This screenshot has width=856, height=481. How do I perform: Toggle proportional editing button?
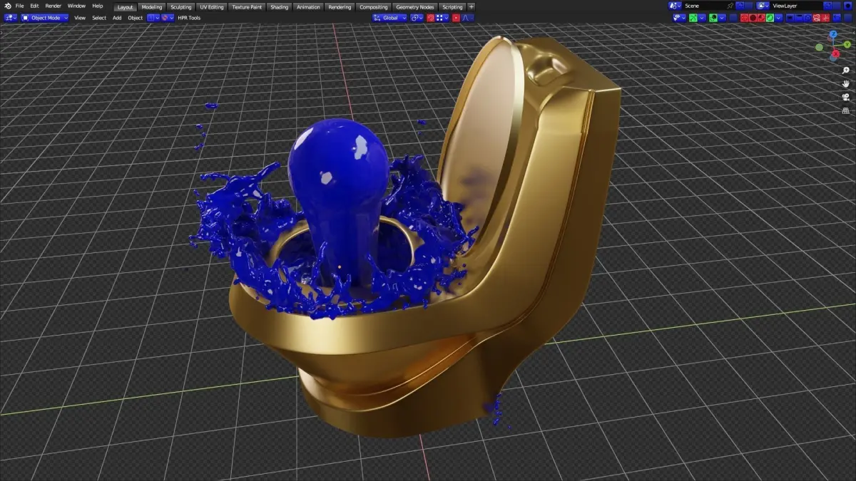coord(456,18)
